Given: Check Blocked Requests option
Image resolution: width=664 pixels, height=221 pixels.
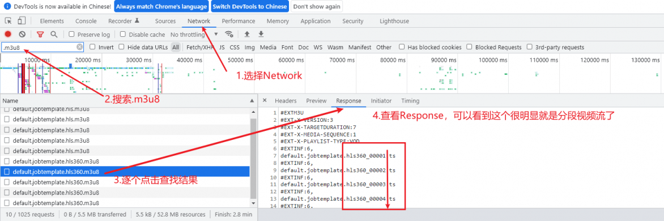Looking at the screenshot, I should [x=470, y=47].
